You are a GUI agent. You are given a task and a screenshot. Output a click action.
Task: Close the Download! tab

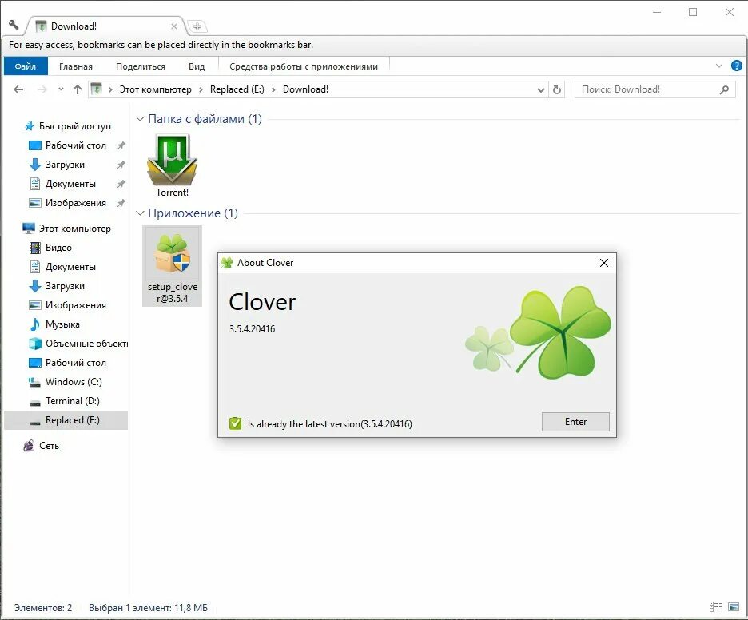point(174,26)
